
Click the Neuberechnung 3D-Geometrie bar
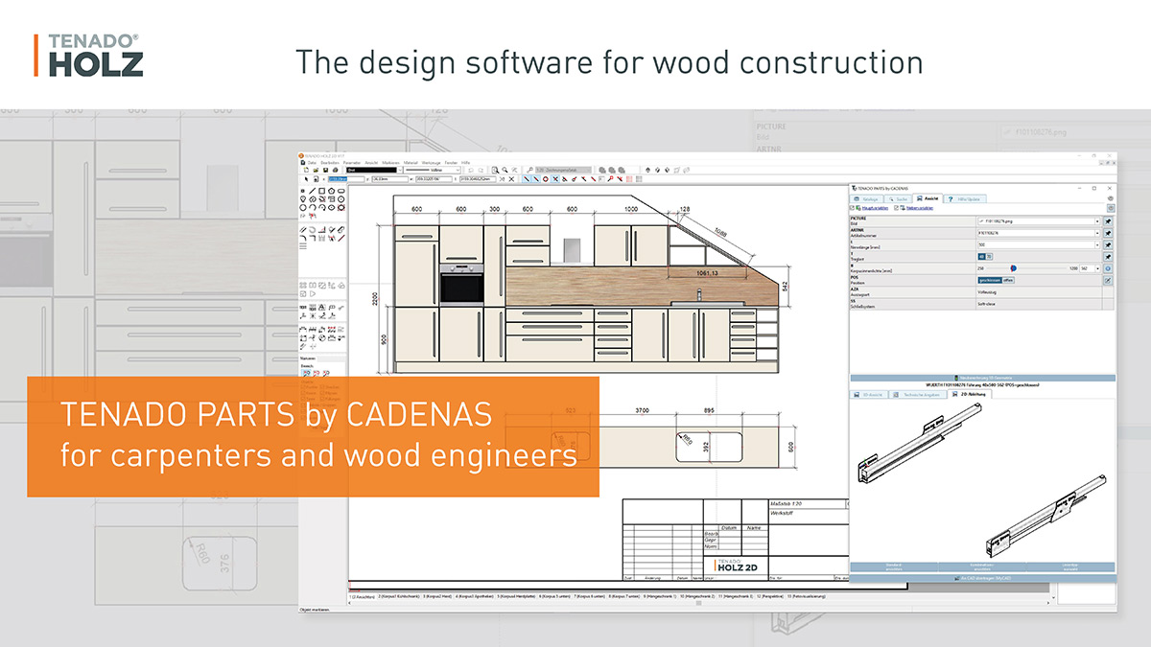point(983,378)
